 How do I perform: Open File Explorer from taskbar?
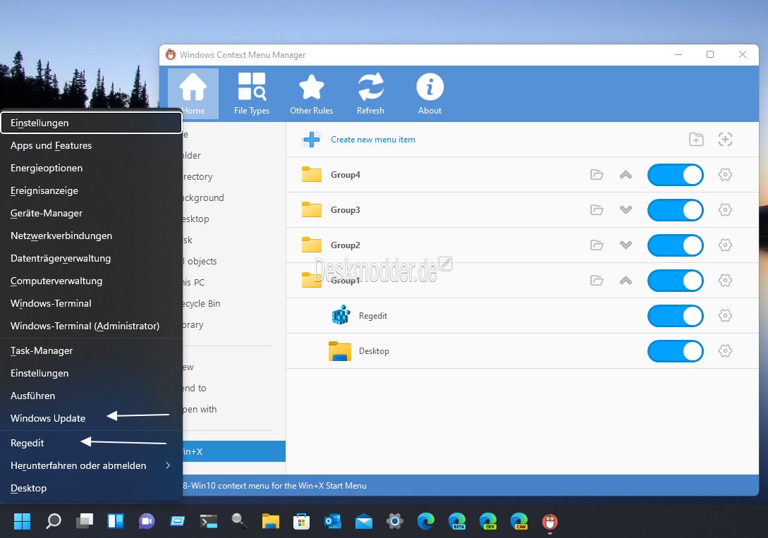(270, 521)
